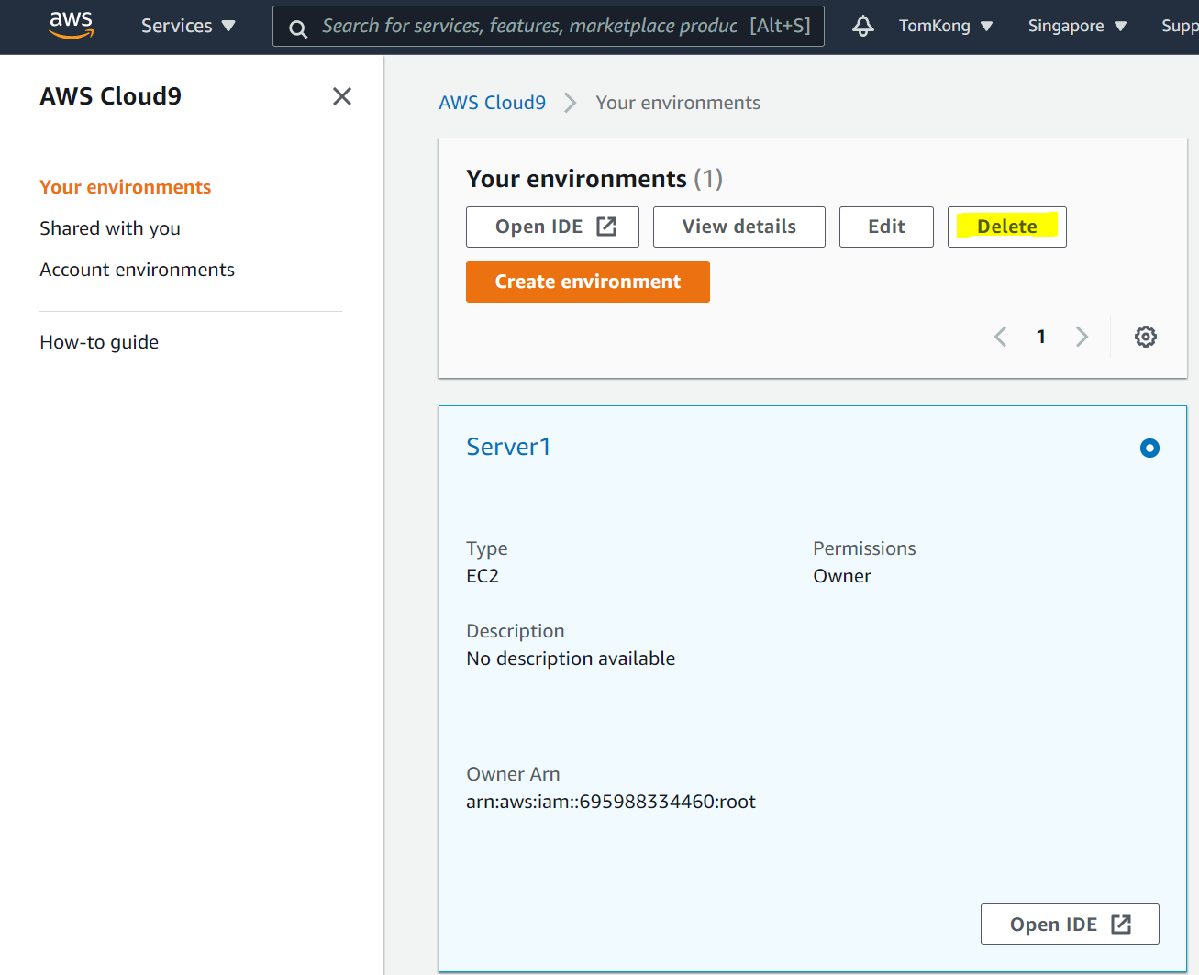The image size is (1199, 975).
Task: Go to previous page of environments
Action: pos(1001,337)
